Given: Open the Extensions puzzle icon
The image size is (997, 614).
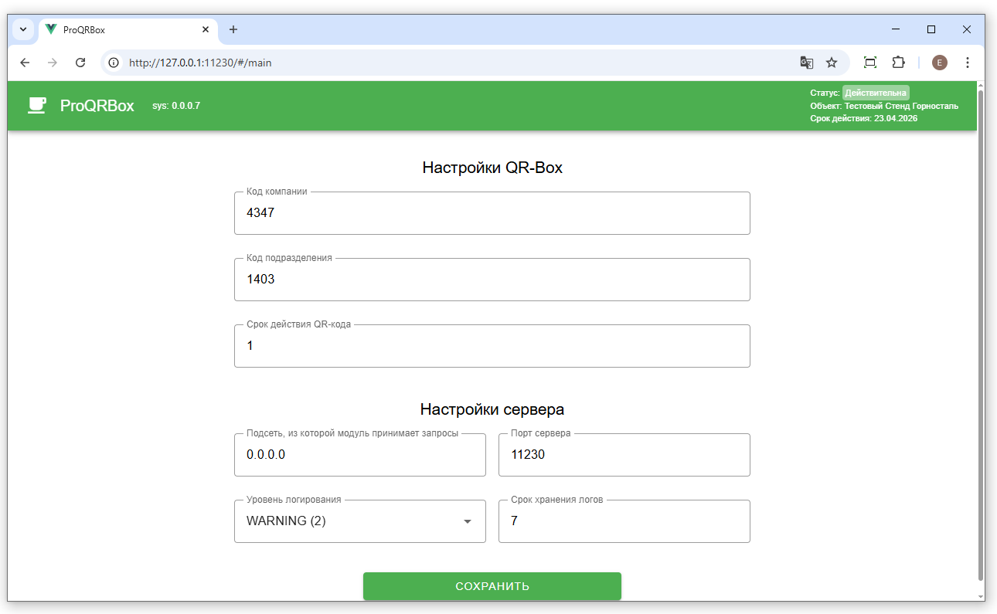Looking at the screenshot, I should 898,63.
